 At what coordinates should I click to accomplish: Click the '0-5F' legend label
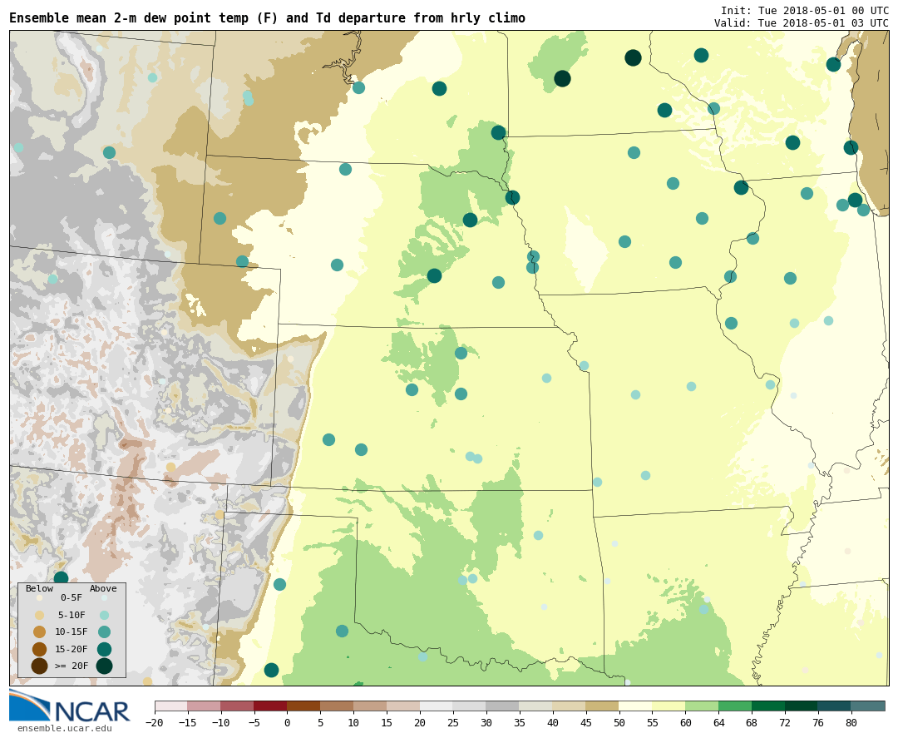pos(72,597)
